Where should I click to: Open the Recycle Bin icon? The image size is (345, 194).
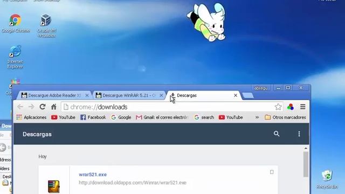[327, 179]
